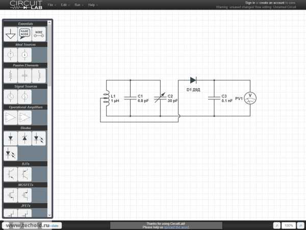The image size is (306, 230).
Task: Pick the first MOSFET icon
Action: point(11,195)
